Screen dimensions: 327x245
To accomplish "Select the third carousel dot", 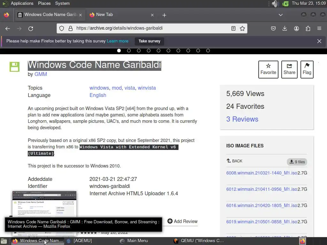I will pos(139,51).
